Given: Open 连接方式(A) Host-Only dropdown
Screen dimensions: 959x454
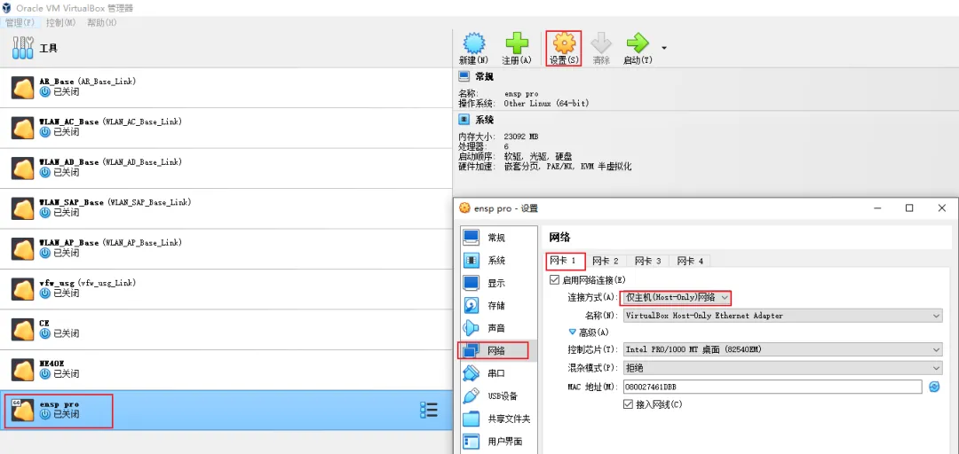Looking at the screenshot, I should click(x=676, y=298).
